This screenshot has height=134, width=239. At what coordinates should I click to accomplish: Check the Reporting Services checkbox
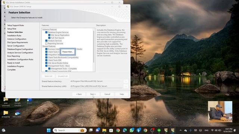click(x=46, y=44)
